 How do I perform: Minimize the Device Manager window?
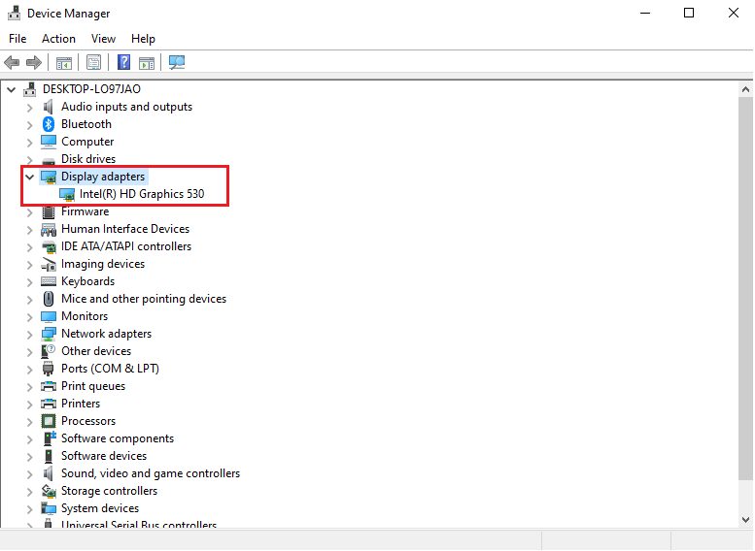(x=645, y=13)
